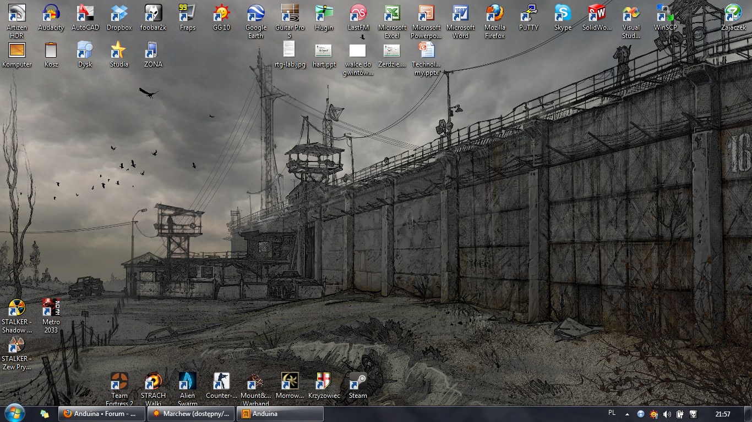Switch to the Marchew taskbar window

point(191,414)
